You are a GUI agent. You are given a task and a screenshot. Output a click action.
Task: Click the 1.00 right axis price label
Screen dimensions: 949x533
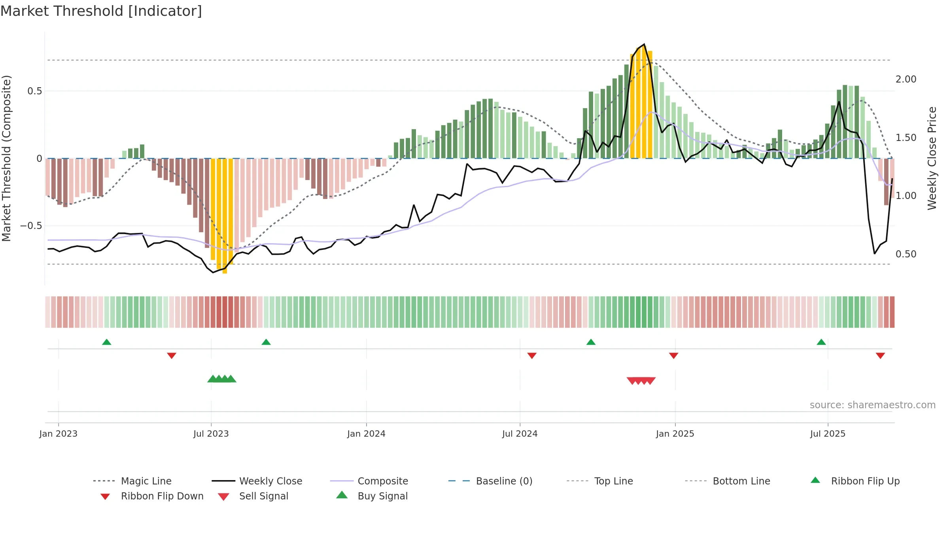point(906,196)
